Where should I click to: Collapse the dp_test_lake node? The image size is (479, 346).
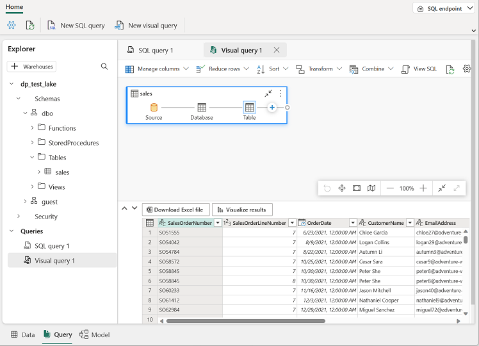[12, 84]
